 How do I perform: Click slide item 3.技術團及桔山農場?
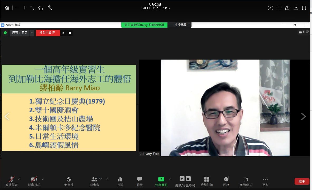61,119
